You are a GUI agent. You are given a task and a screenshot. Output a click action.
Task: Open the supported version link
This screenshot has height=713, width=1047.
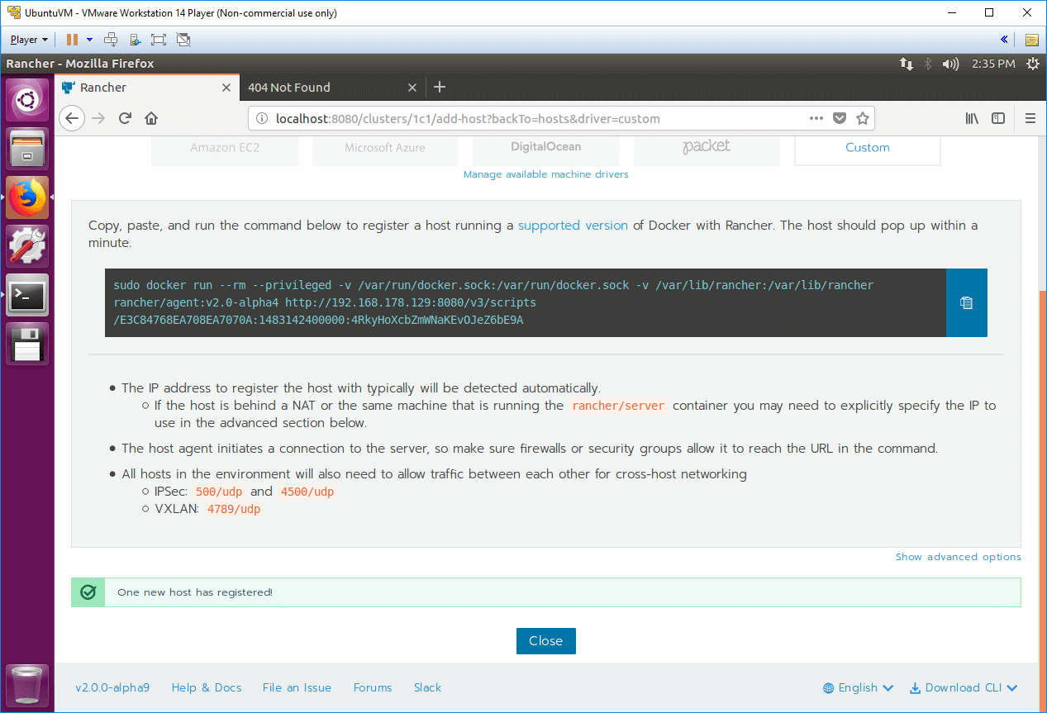click(x=573, y=225)
